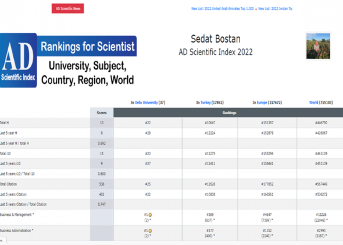Image resolution: width=343 pixels, height=245 pixels.
Task: Click the red AD Scientific News button
Action: tap(68, 9)
